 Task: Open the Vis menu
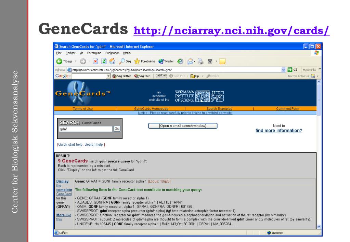[x=81, y=53]
